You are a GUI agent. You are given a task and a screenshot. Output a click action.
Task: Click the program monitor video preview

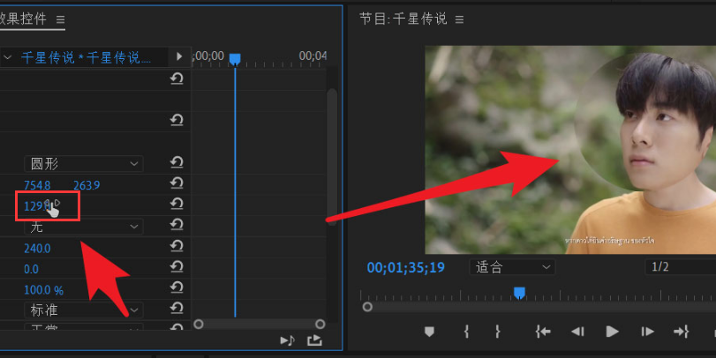pyautogui.click(x=570, y=150)
